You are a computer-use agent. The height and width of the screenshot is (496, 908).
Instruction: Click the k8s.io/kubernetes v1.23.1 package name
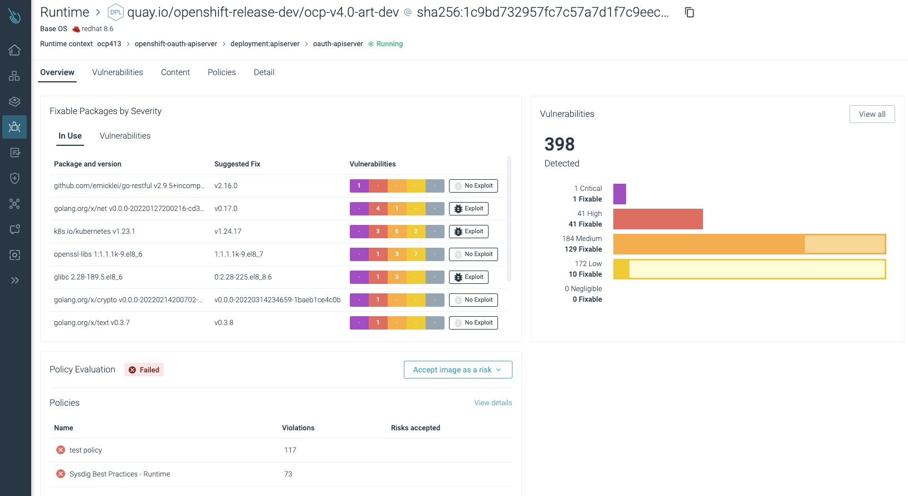(94, 232)
